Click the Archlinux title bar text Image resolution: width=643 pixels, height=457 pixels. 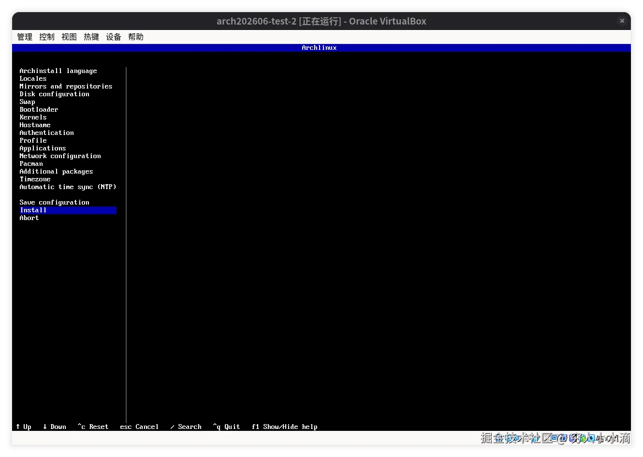(319, 48)
